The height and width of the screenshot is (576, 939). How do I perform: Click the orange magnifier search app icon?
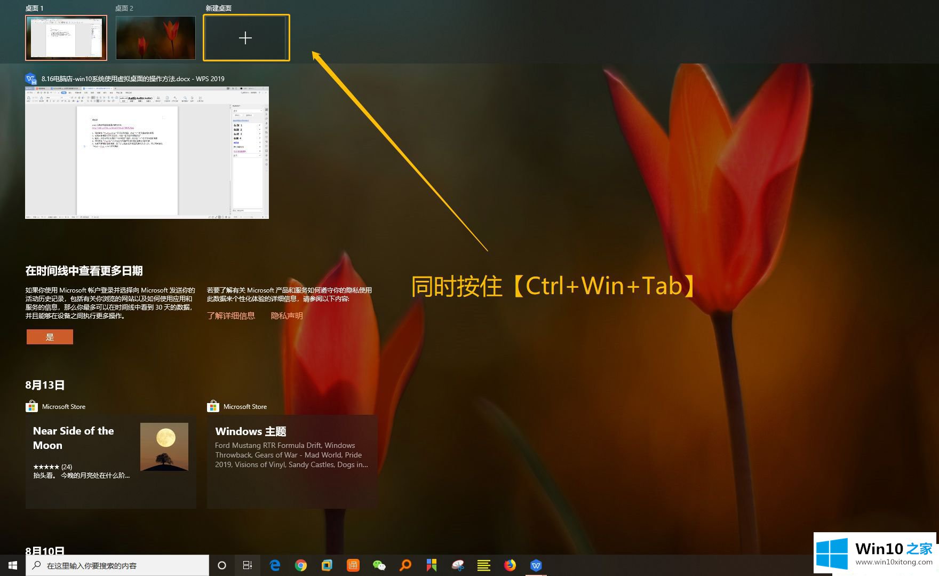click(x=405, y=565)
